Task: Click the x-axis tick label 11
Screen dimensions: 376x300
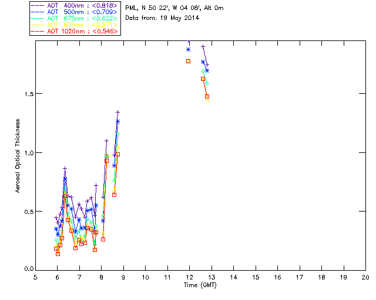Action: [167, 278]
